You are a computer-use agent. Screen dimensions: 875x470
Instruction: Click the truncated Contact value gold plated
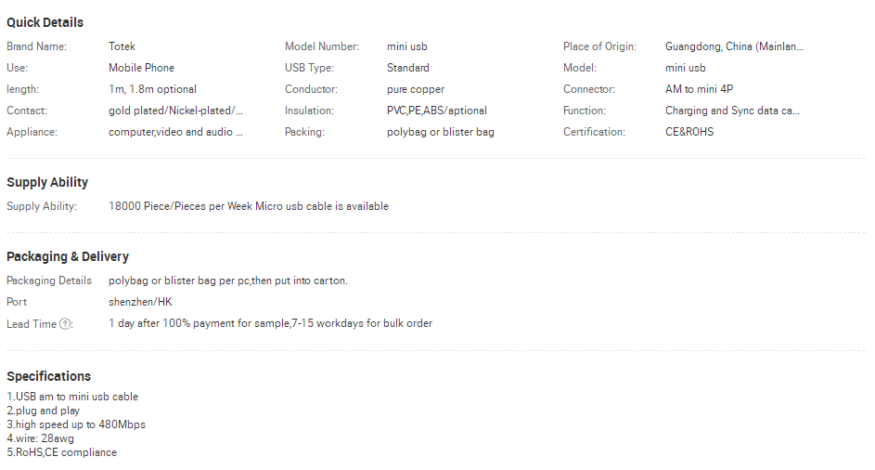[x=175, y=111]
